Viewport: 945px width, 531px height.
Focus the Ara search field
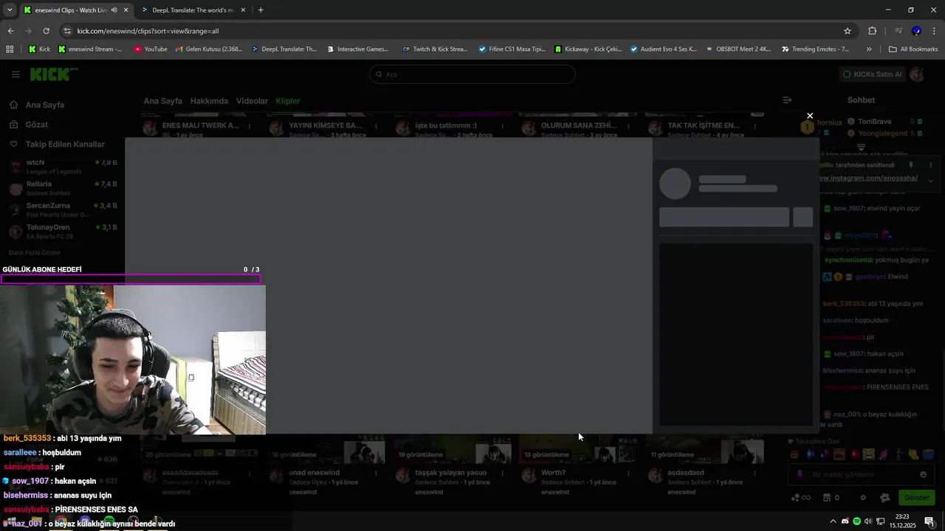pyautogui.click(x=472, y=74)
